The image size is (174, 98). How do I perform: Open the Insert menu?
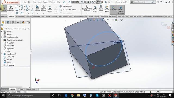[x=39, y=2]
